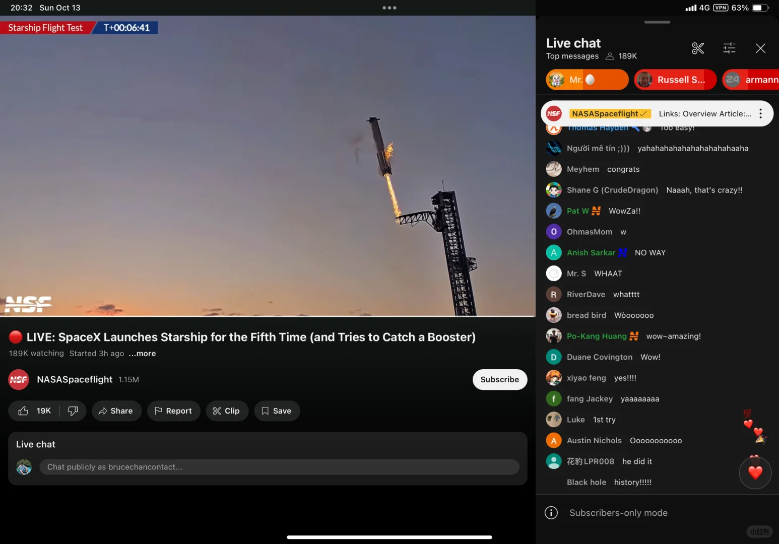Tap the video player showing the booster
779x544 pixels.
tap(268, 166)
